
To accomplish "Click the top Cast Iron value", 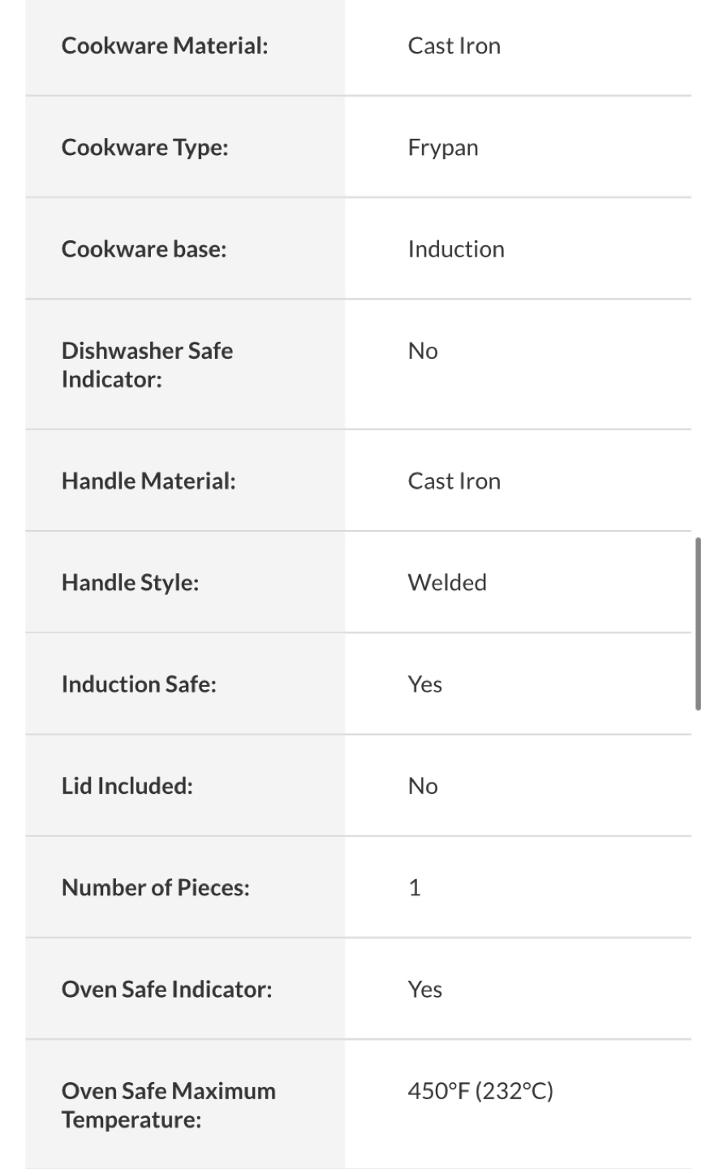I will (454, 45).
